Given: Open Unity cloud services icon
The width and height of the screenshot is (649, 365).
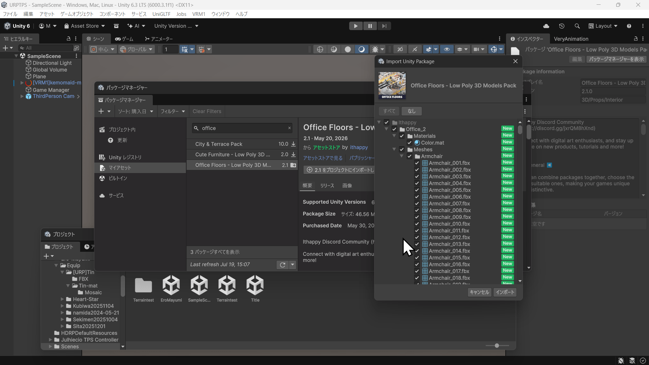Looking at the screenshot, I should pos(546,26).
